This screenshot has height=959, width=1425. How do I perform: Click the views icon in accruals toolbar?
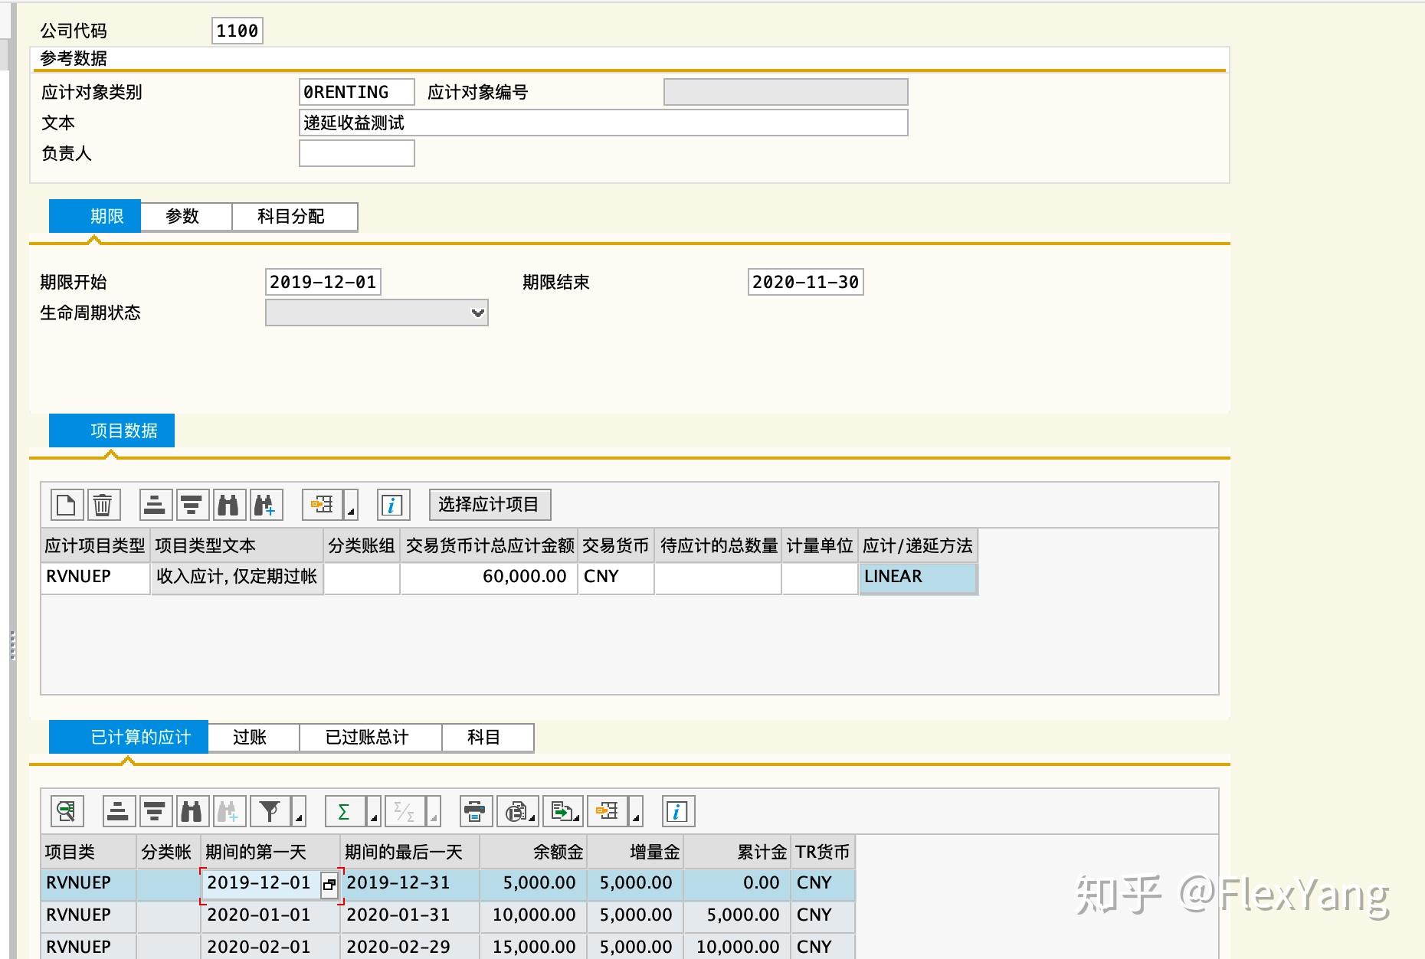tap(518, 811)
